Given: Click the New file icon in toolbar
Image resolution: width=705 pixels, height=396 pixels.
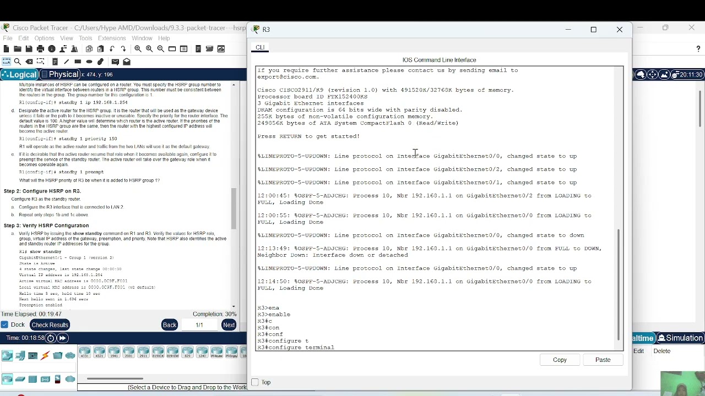Looking at the screenshot, I should pos(7,49).
